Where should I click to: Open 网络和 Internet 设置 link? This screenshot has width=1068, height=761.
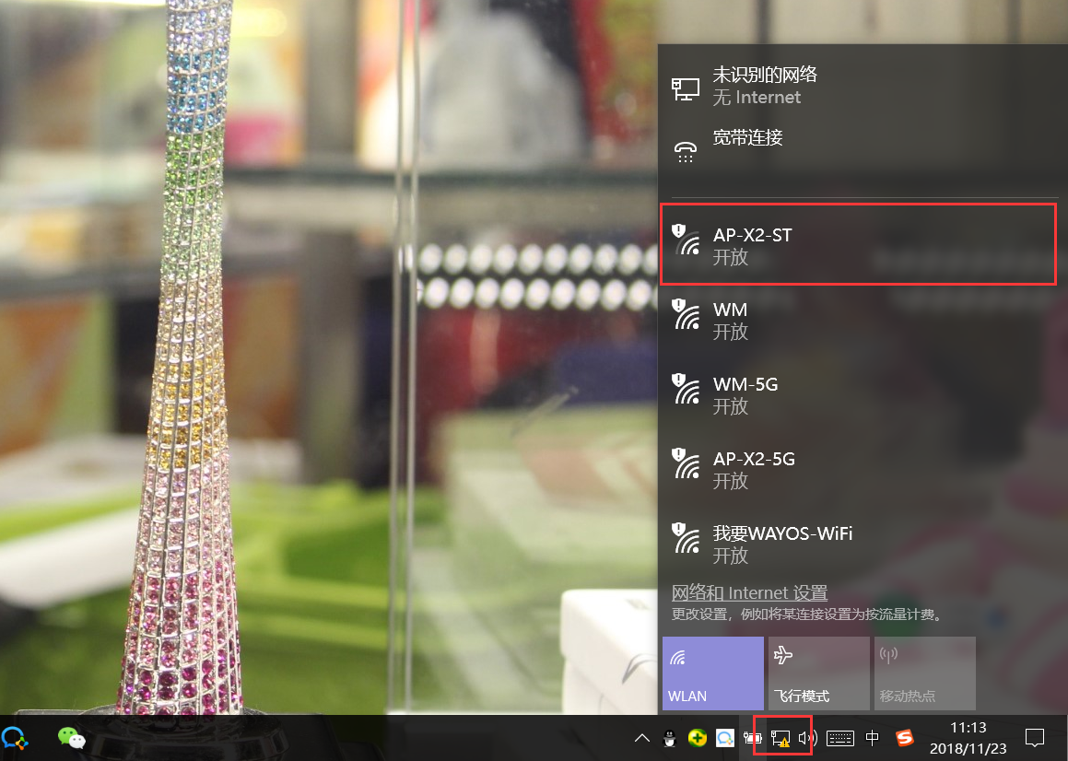749,592
